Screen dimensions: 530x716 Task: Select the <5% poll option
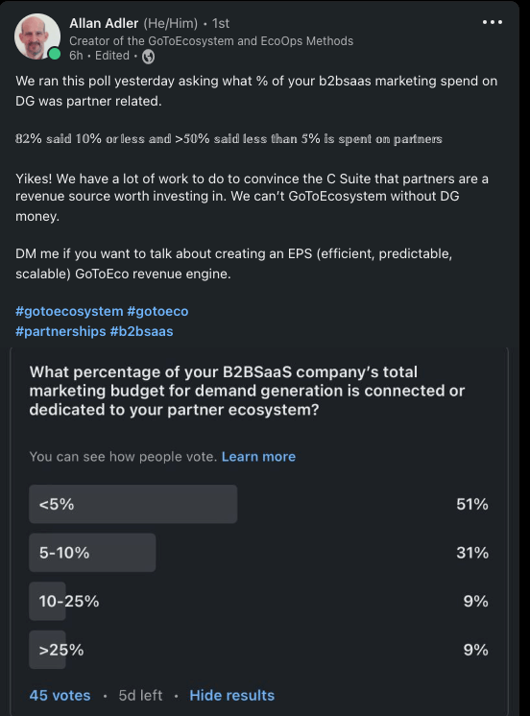point(259,504)
